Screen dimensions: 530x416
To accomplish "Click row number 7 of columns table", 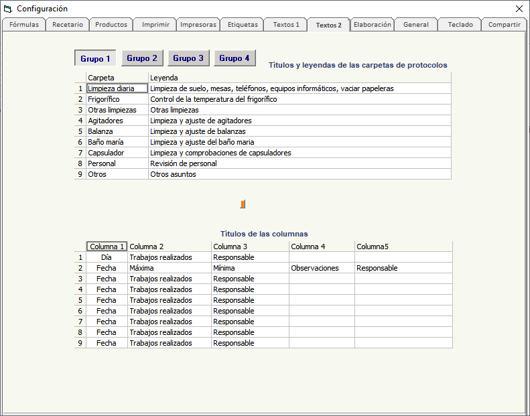I will click(x=80, y=322).
